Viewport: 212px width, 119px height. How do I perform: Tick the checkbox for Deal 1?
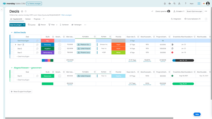pos(12,45)
